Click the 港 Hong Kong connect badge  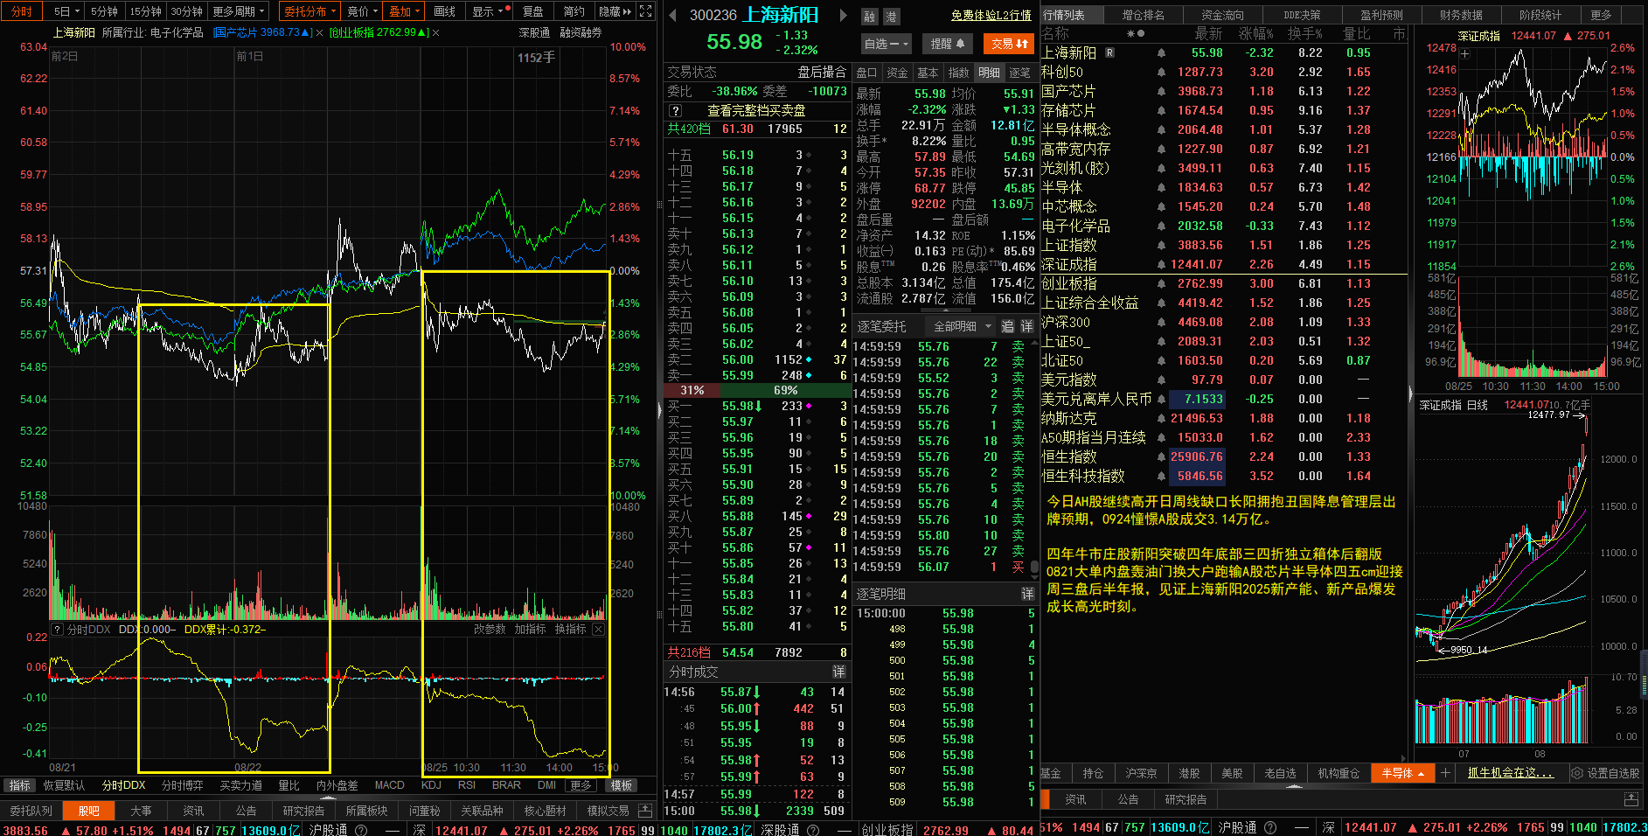pos(891,17)
